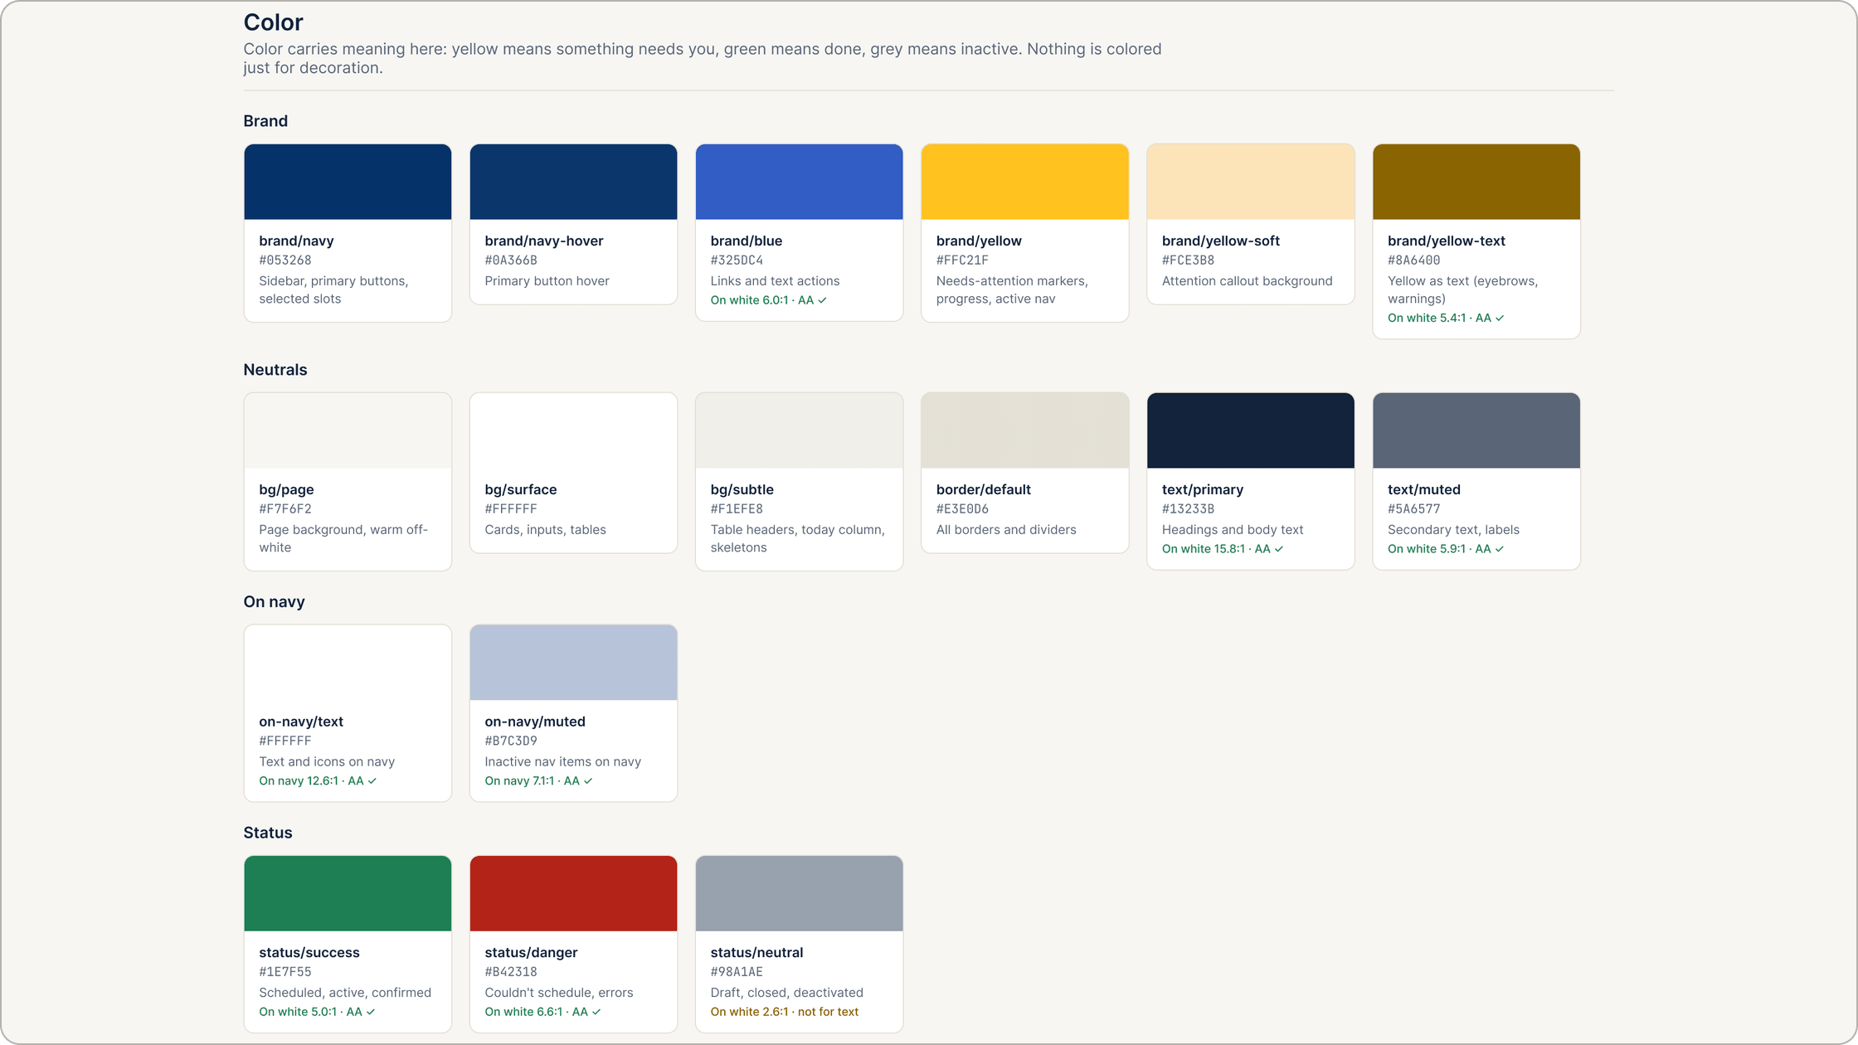Click 'On white 5.9:1 · AA' contrast note

coord(1445,549)
